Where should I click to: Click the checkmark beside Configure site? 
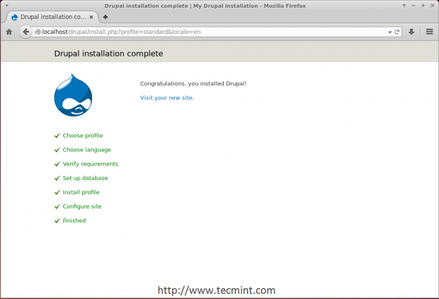pyautogui.click(x=57, y=206)
